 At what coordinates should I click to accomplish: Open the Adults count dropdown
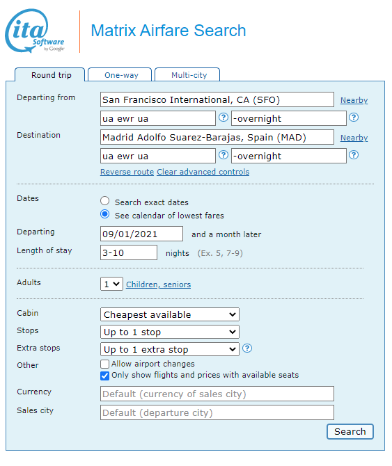click(x=111, y=284)
